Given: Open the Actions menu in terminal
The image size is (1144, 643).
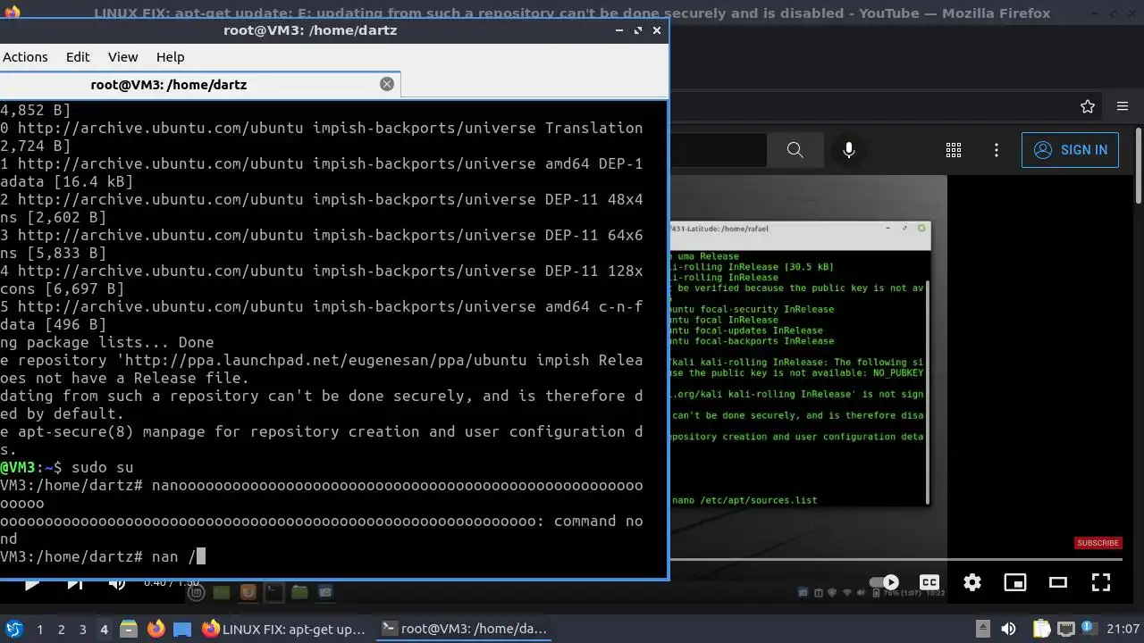Looking at the screenshot, I should pos(25,57).
